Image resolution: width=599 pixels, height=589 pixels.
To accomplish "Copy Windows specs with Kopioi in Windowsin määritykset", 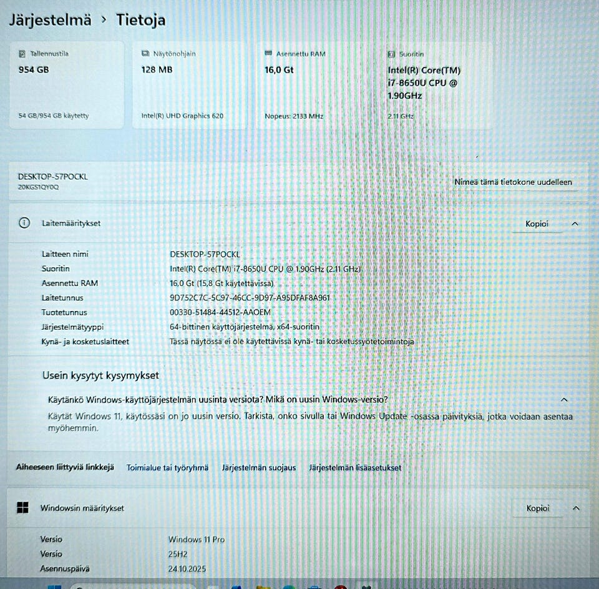I will (537, 508).
